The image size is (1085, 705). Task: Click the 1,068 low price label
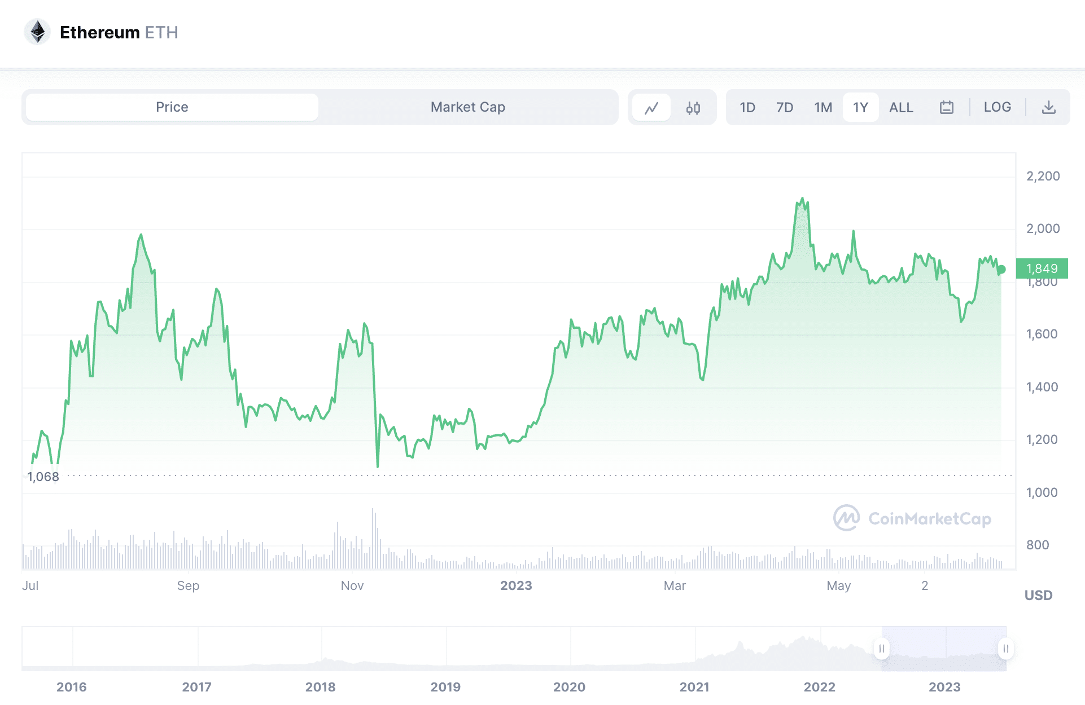[x=43, y=477]
